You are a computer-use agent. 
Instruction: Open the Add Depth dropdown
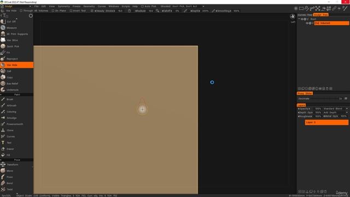[x=335, y=113]
